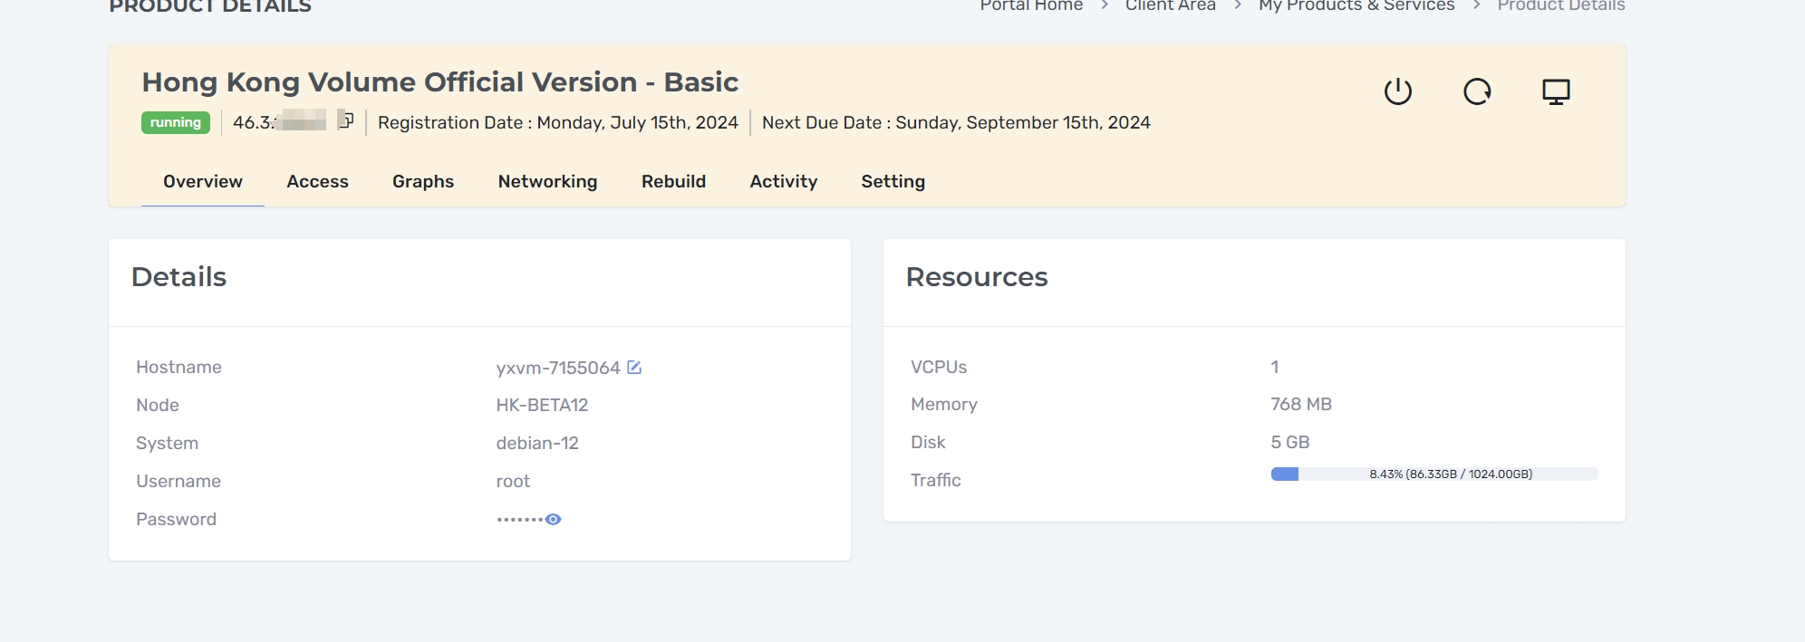Go to the Networking tab
This screenshot has height=642, width=1805.
547,181
